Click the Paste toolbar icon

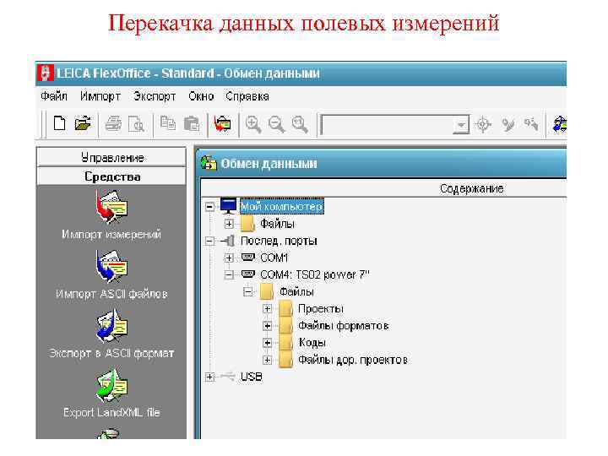point(191,124)
